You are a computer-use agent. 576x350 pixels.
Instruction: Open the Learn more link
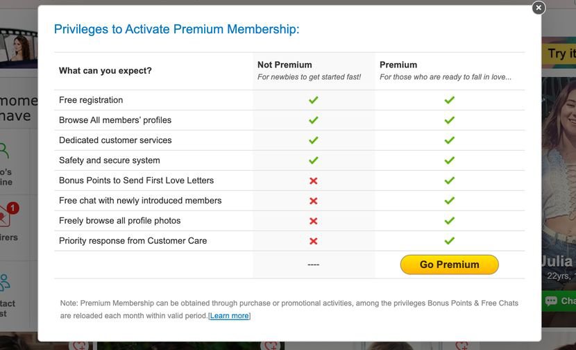coord(229,316)
